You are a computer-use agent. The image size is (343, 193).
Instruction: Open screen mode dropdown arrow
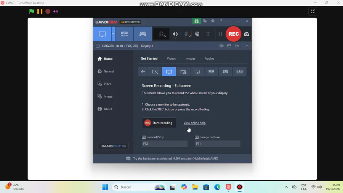pyautogui.click(x=113, y=34)
